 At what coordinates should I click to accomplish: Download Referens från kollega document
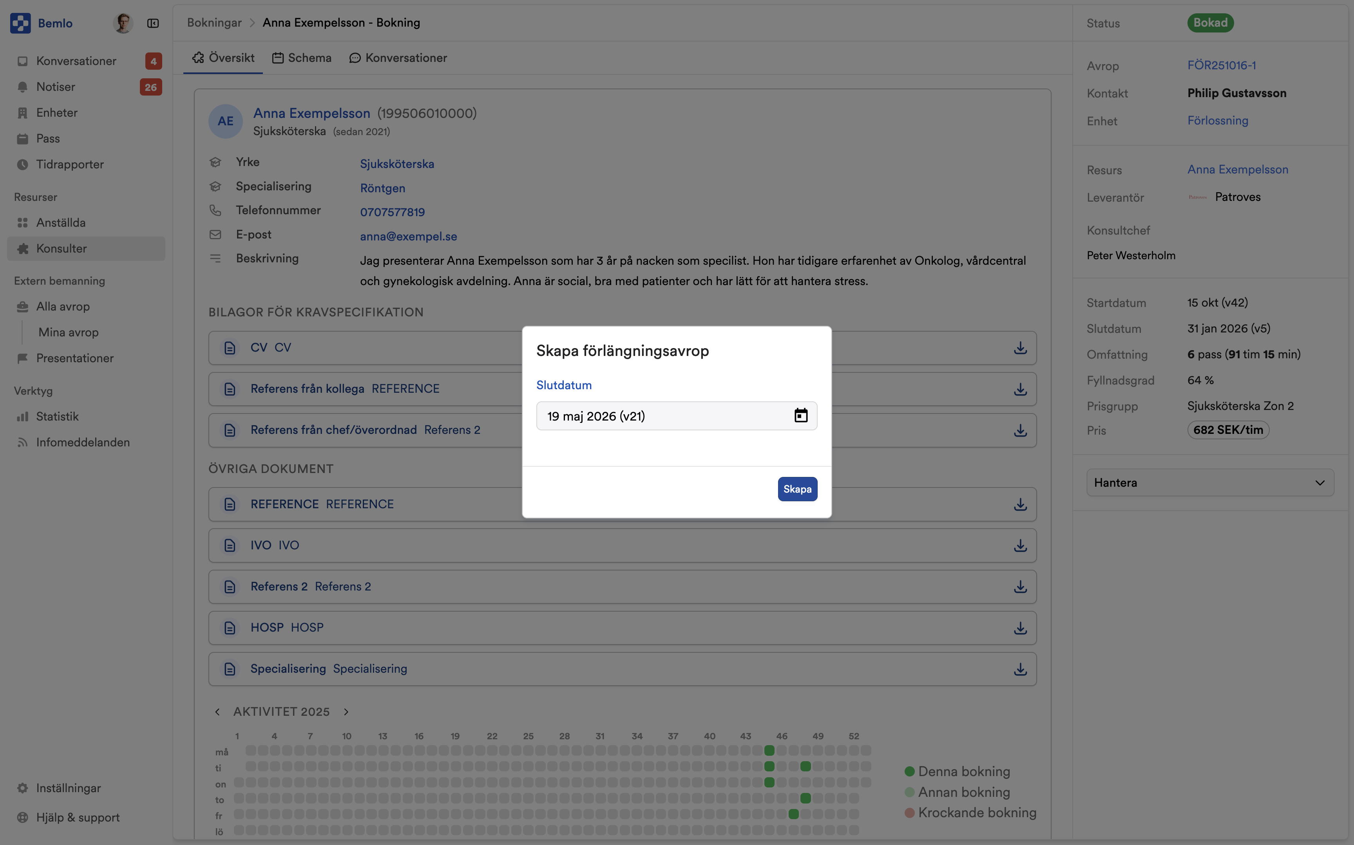click(x=1020, y=389)
